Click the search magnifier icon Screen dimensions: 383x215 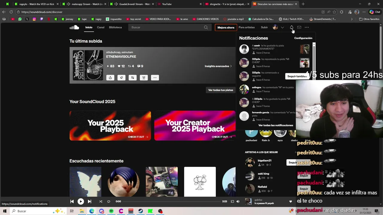point(206,27)
